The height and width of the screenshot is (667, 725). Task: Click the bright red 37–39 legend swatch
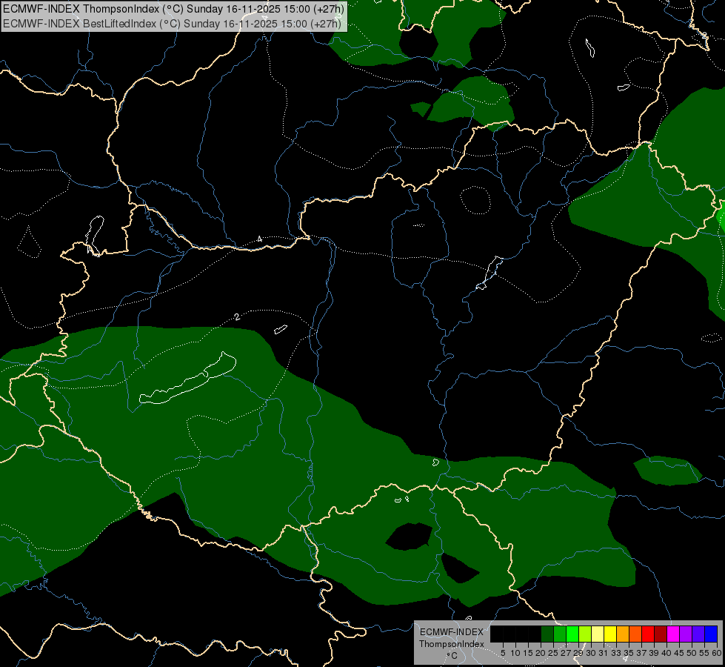pyautogui.click(x=648, y=634)
